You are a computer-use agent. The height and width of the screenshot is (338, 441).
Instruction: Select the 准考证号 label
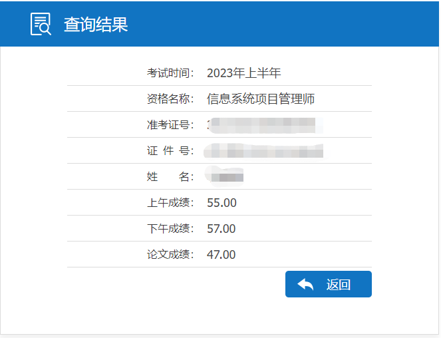pos(170,125)
